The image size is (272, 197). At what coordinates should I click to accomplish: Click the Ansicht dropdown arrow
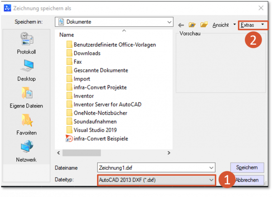tap(234, 24)
